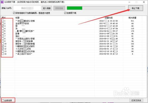Check the checkbox for album row 6
Viewport: 148px width, 103px height.
[3, 34]
